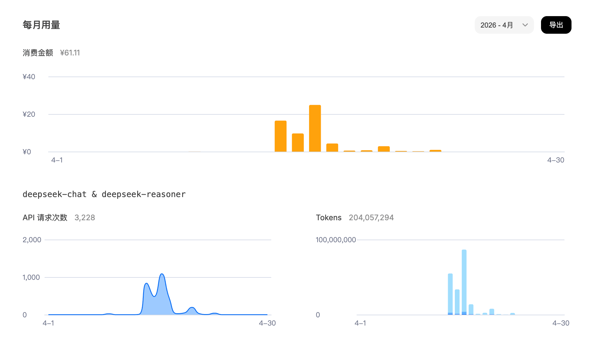Expand the 2026 - 4月 date picker chevron
Screen dimensions: 602x344
pos(525,25)
